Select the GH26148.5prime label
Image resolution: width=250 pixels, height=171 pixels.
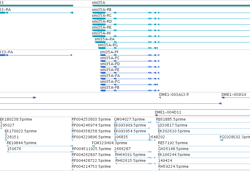point(173,149)
